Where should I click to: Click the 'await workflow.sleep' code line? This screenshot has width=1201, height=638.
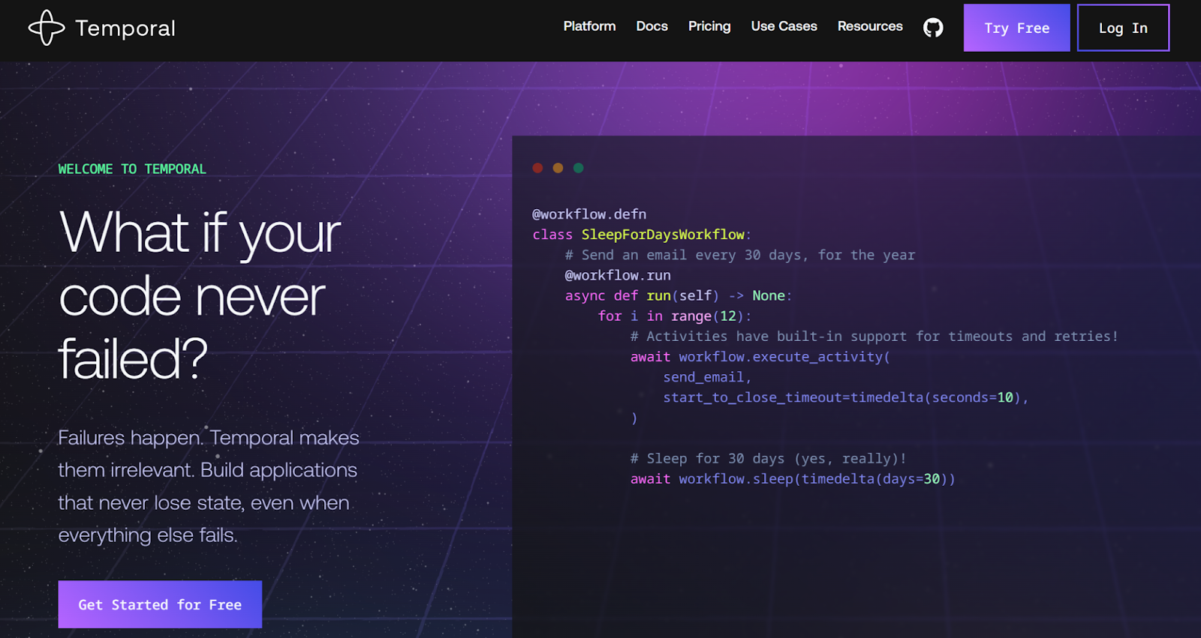(793, 478)
